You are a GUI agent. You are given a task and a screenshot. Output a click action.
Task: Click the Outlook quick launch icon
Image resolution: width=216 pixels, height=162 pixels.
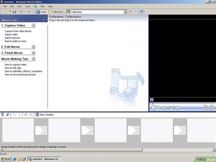[19, 159]
